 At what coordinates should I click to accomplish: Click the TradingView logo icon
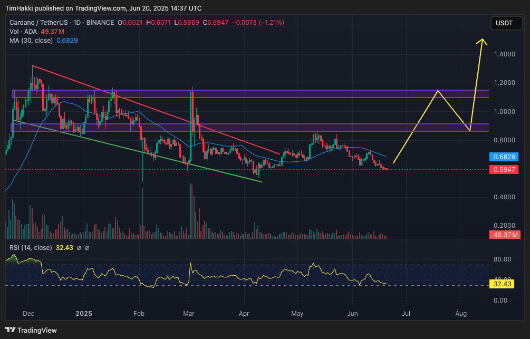click(11, 330)
